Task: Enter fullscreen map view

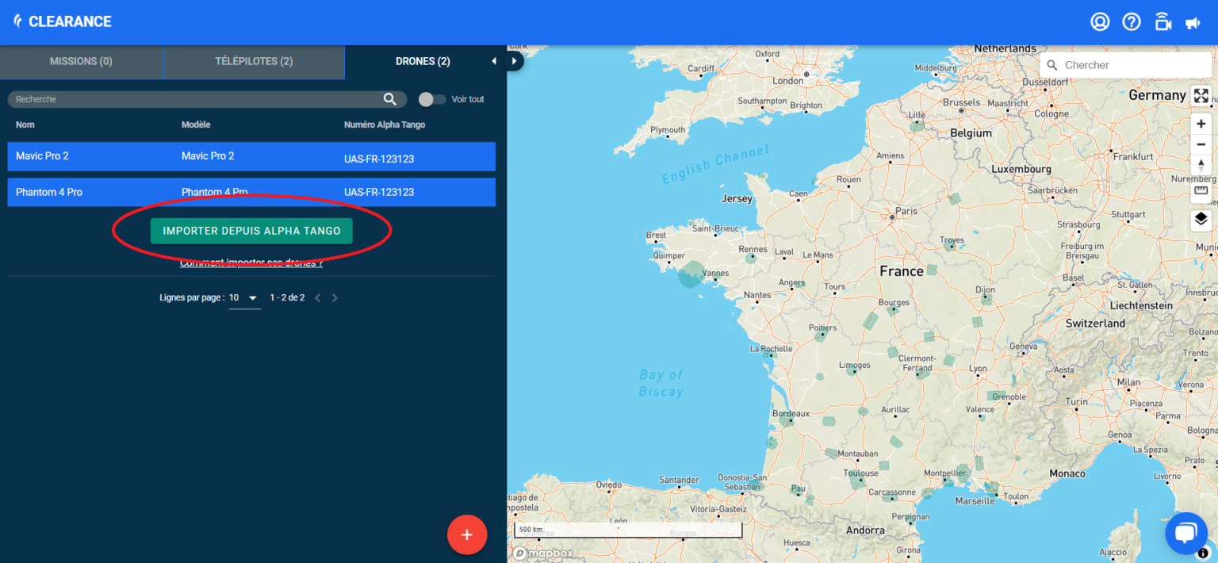Action: (x=1201, y=95)
